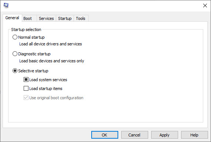Screen dimensions: 211x142
Task: Open the Tools tab
Action: tap(81, 18)
